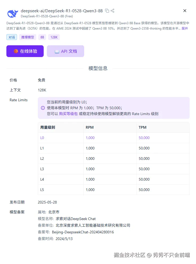Image resolution: width=196 pixels, height=264 pixels.
Task: Open 在线体验 online playground
Action: [x=25, y=51]
